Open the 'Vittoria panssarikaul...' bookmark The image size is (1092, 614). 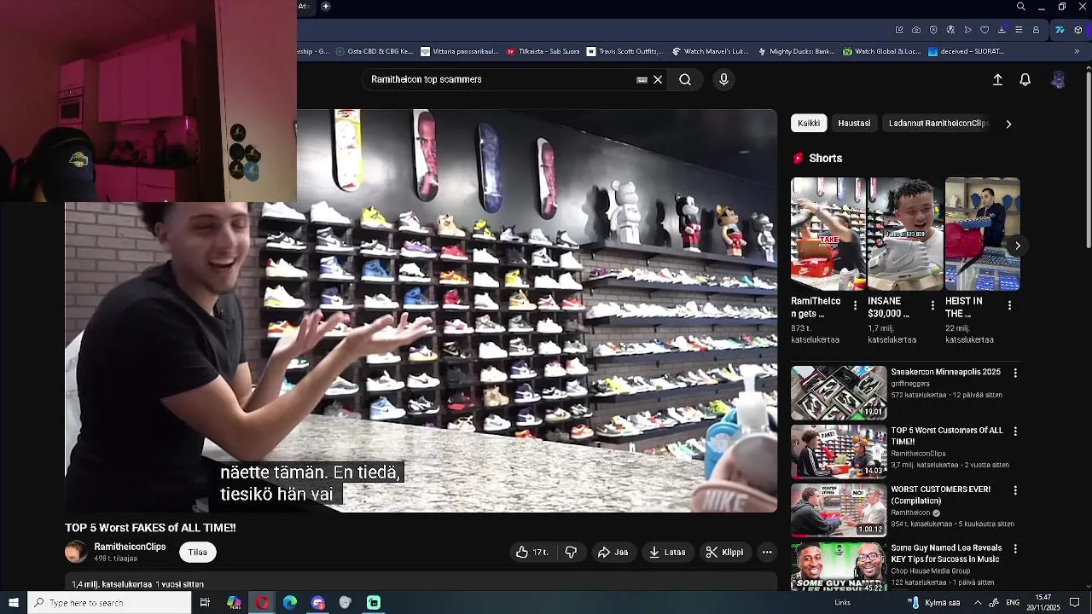point(460,51)
